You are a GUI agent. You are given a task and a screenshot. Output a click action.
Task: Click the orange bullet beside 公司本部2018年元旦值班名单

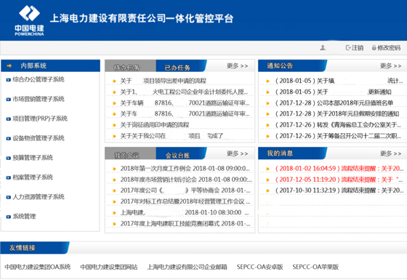point(267,103)
